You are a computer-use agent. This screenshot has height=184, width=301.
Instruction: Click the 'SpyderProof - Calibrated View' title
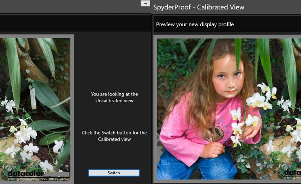tap(199, 7)
